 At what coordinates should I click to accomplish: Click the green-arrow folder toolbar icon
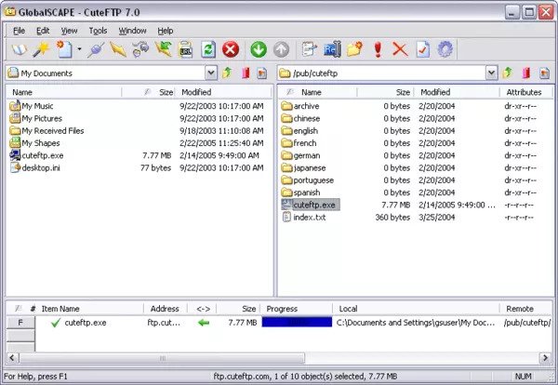164,49
